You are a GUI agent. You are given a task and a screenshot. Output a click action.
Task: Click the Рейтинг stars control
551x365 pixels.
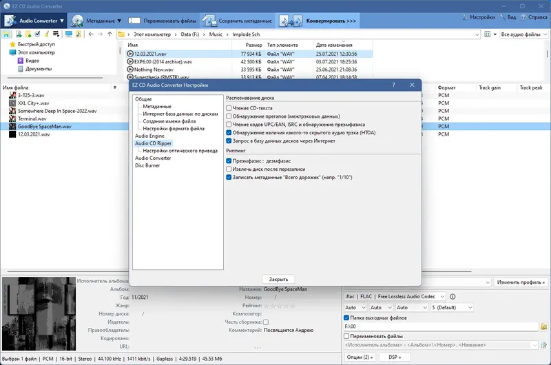click(280, 306)
